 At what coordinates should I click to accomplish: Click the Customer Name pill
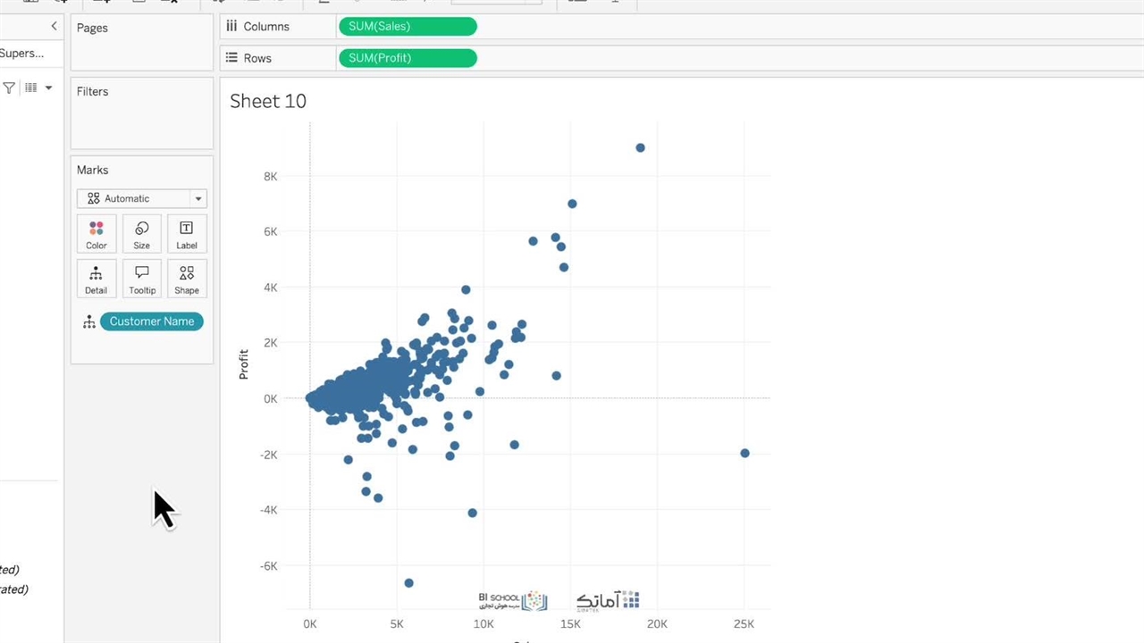(x=152, y=321)
